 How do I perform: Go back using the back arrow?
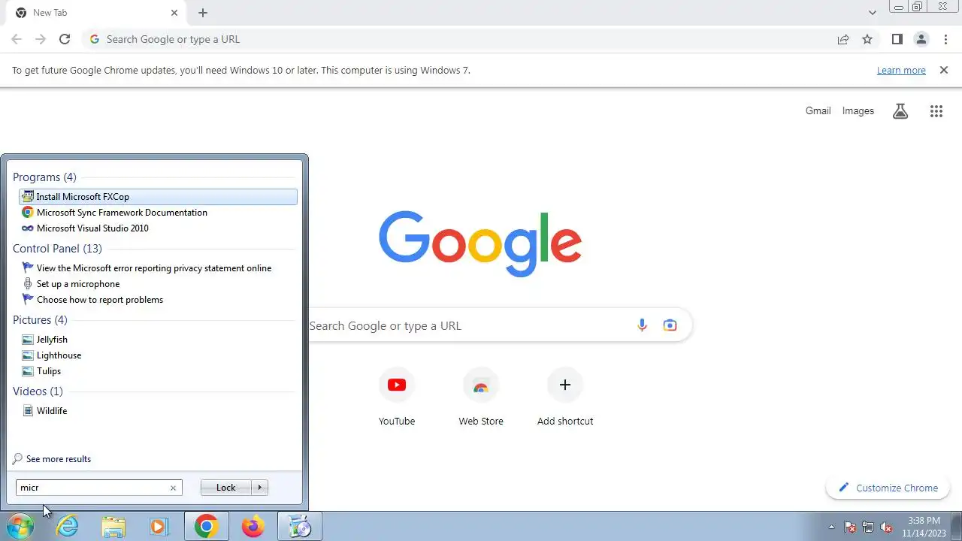tap(17, 39)
